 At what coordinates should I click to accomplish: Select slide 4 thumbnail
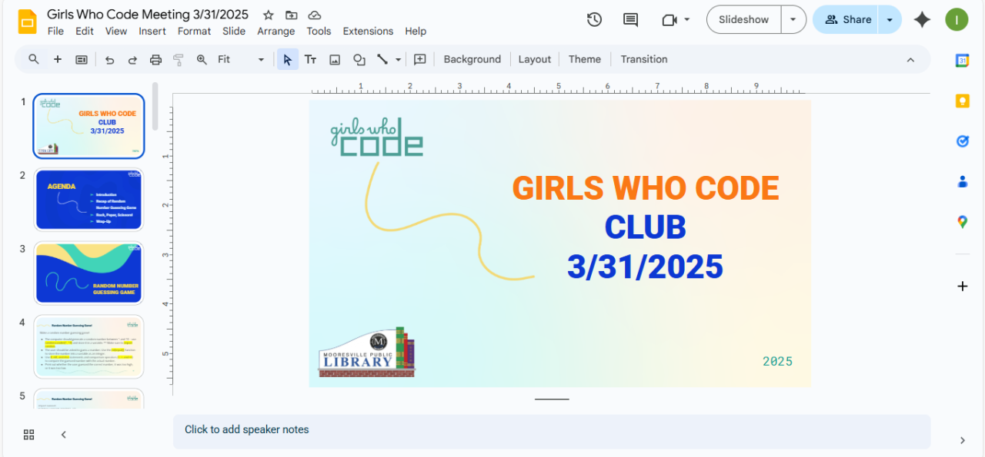click(x=88, y=346)
